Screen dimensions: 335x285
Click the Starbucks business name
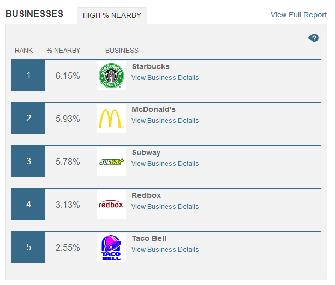point(151,66)
